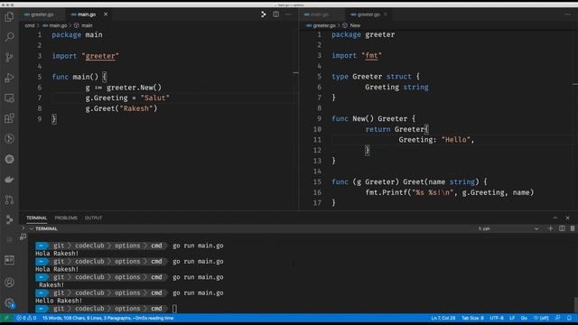Viewport: 578px width, 325px height.
Task: Change LF end-of-line setting
Action: (512, 318)
